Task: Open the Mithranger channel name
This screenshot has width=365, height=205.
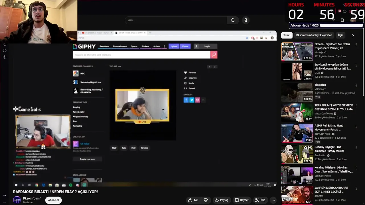Action: [320, 89]
